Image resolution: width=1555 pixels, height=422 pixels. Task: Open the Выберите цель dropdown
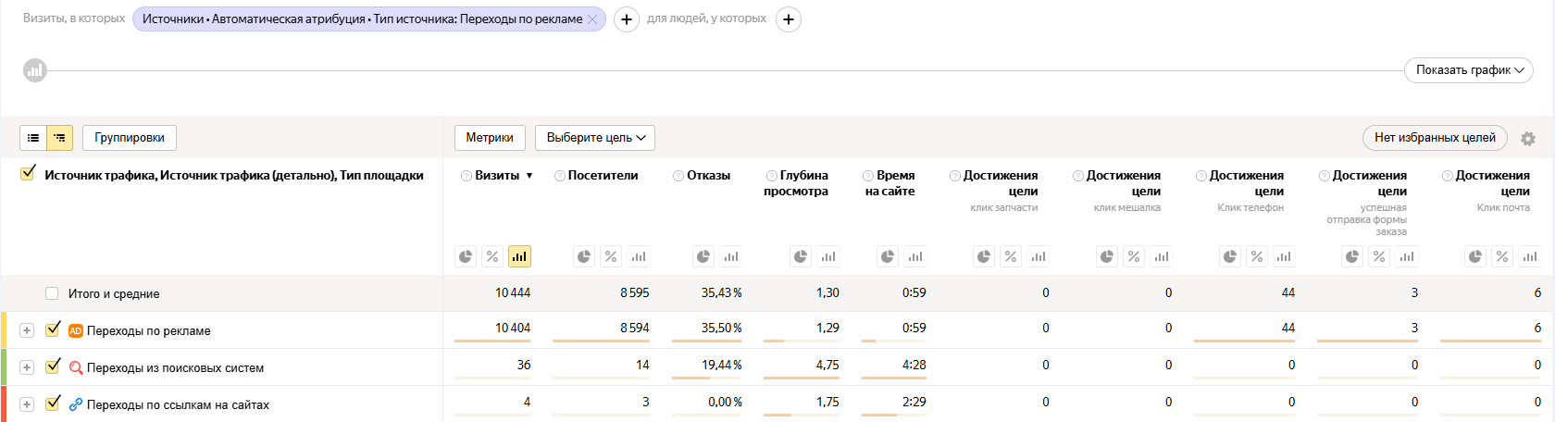pyautogui.click(x=594, y=138)
